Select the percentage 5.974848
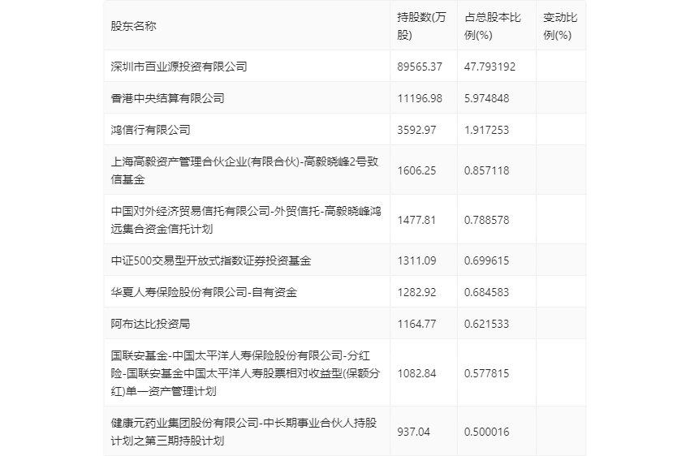 coord(486,98)
